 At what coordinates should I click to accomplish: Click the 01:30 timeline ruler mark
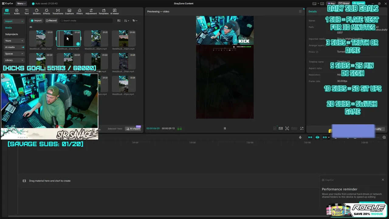pos(193,142)
